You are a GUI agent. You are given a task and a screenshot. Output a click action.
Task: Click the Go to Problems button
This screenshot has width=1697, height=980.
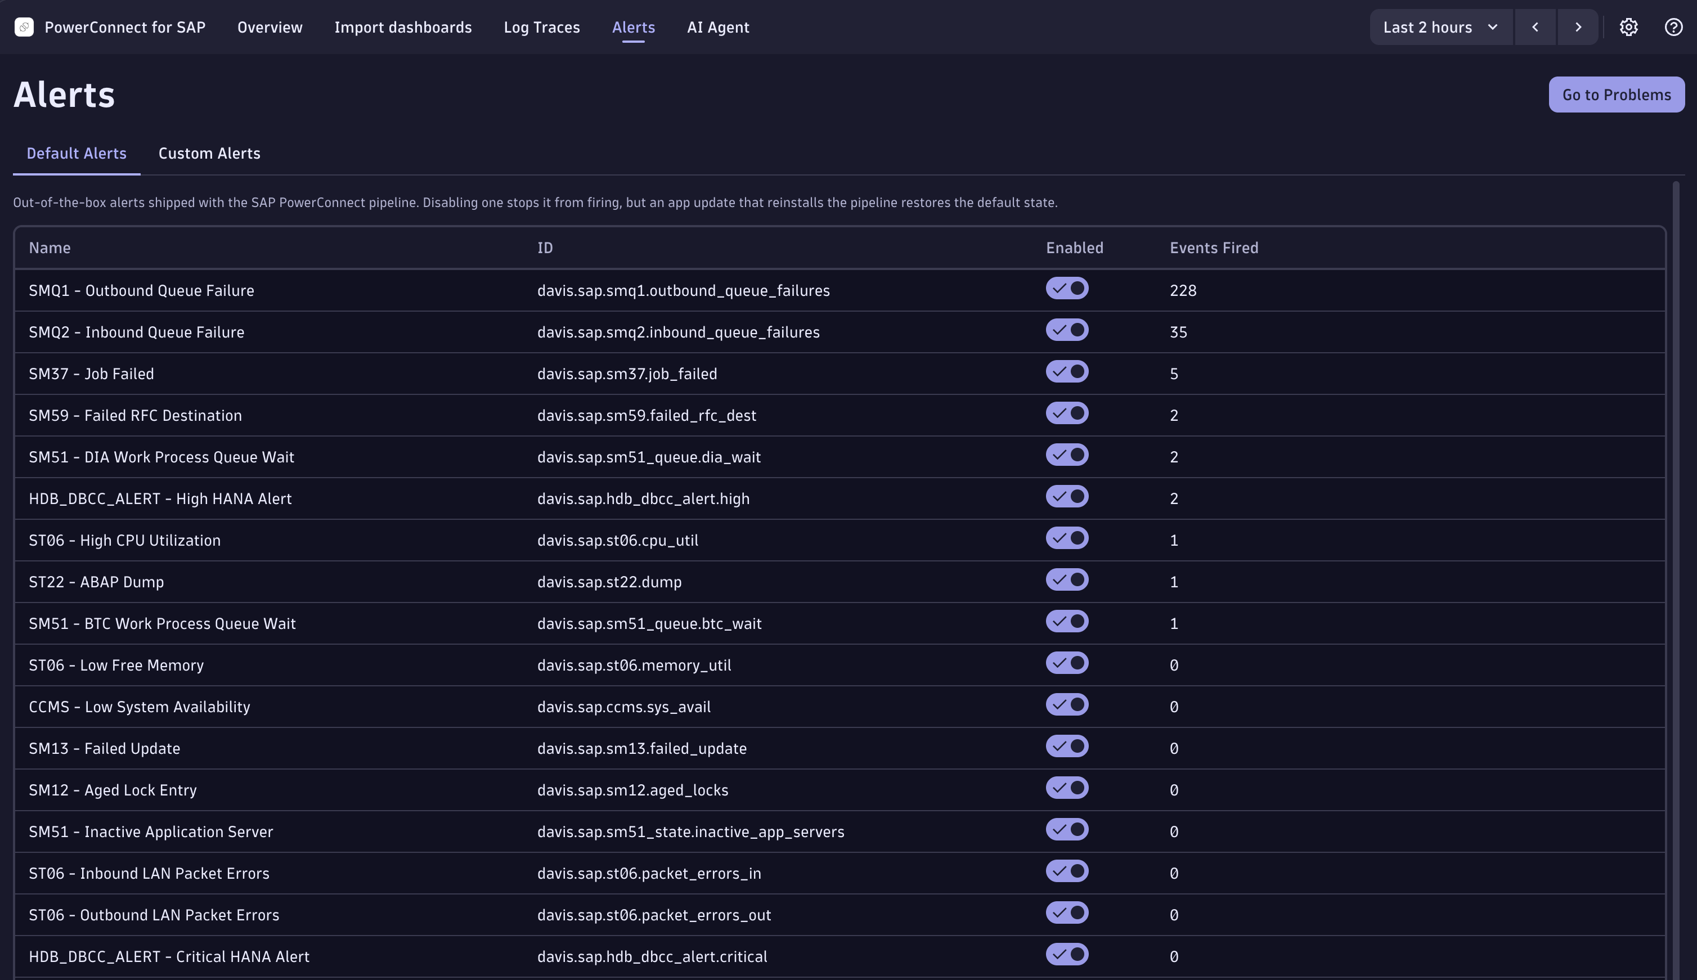(x=1617, y=95)
